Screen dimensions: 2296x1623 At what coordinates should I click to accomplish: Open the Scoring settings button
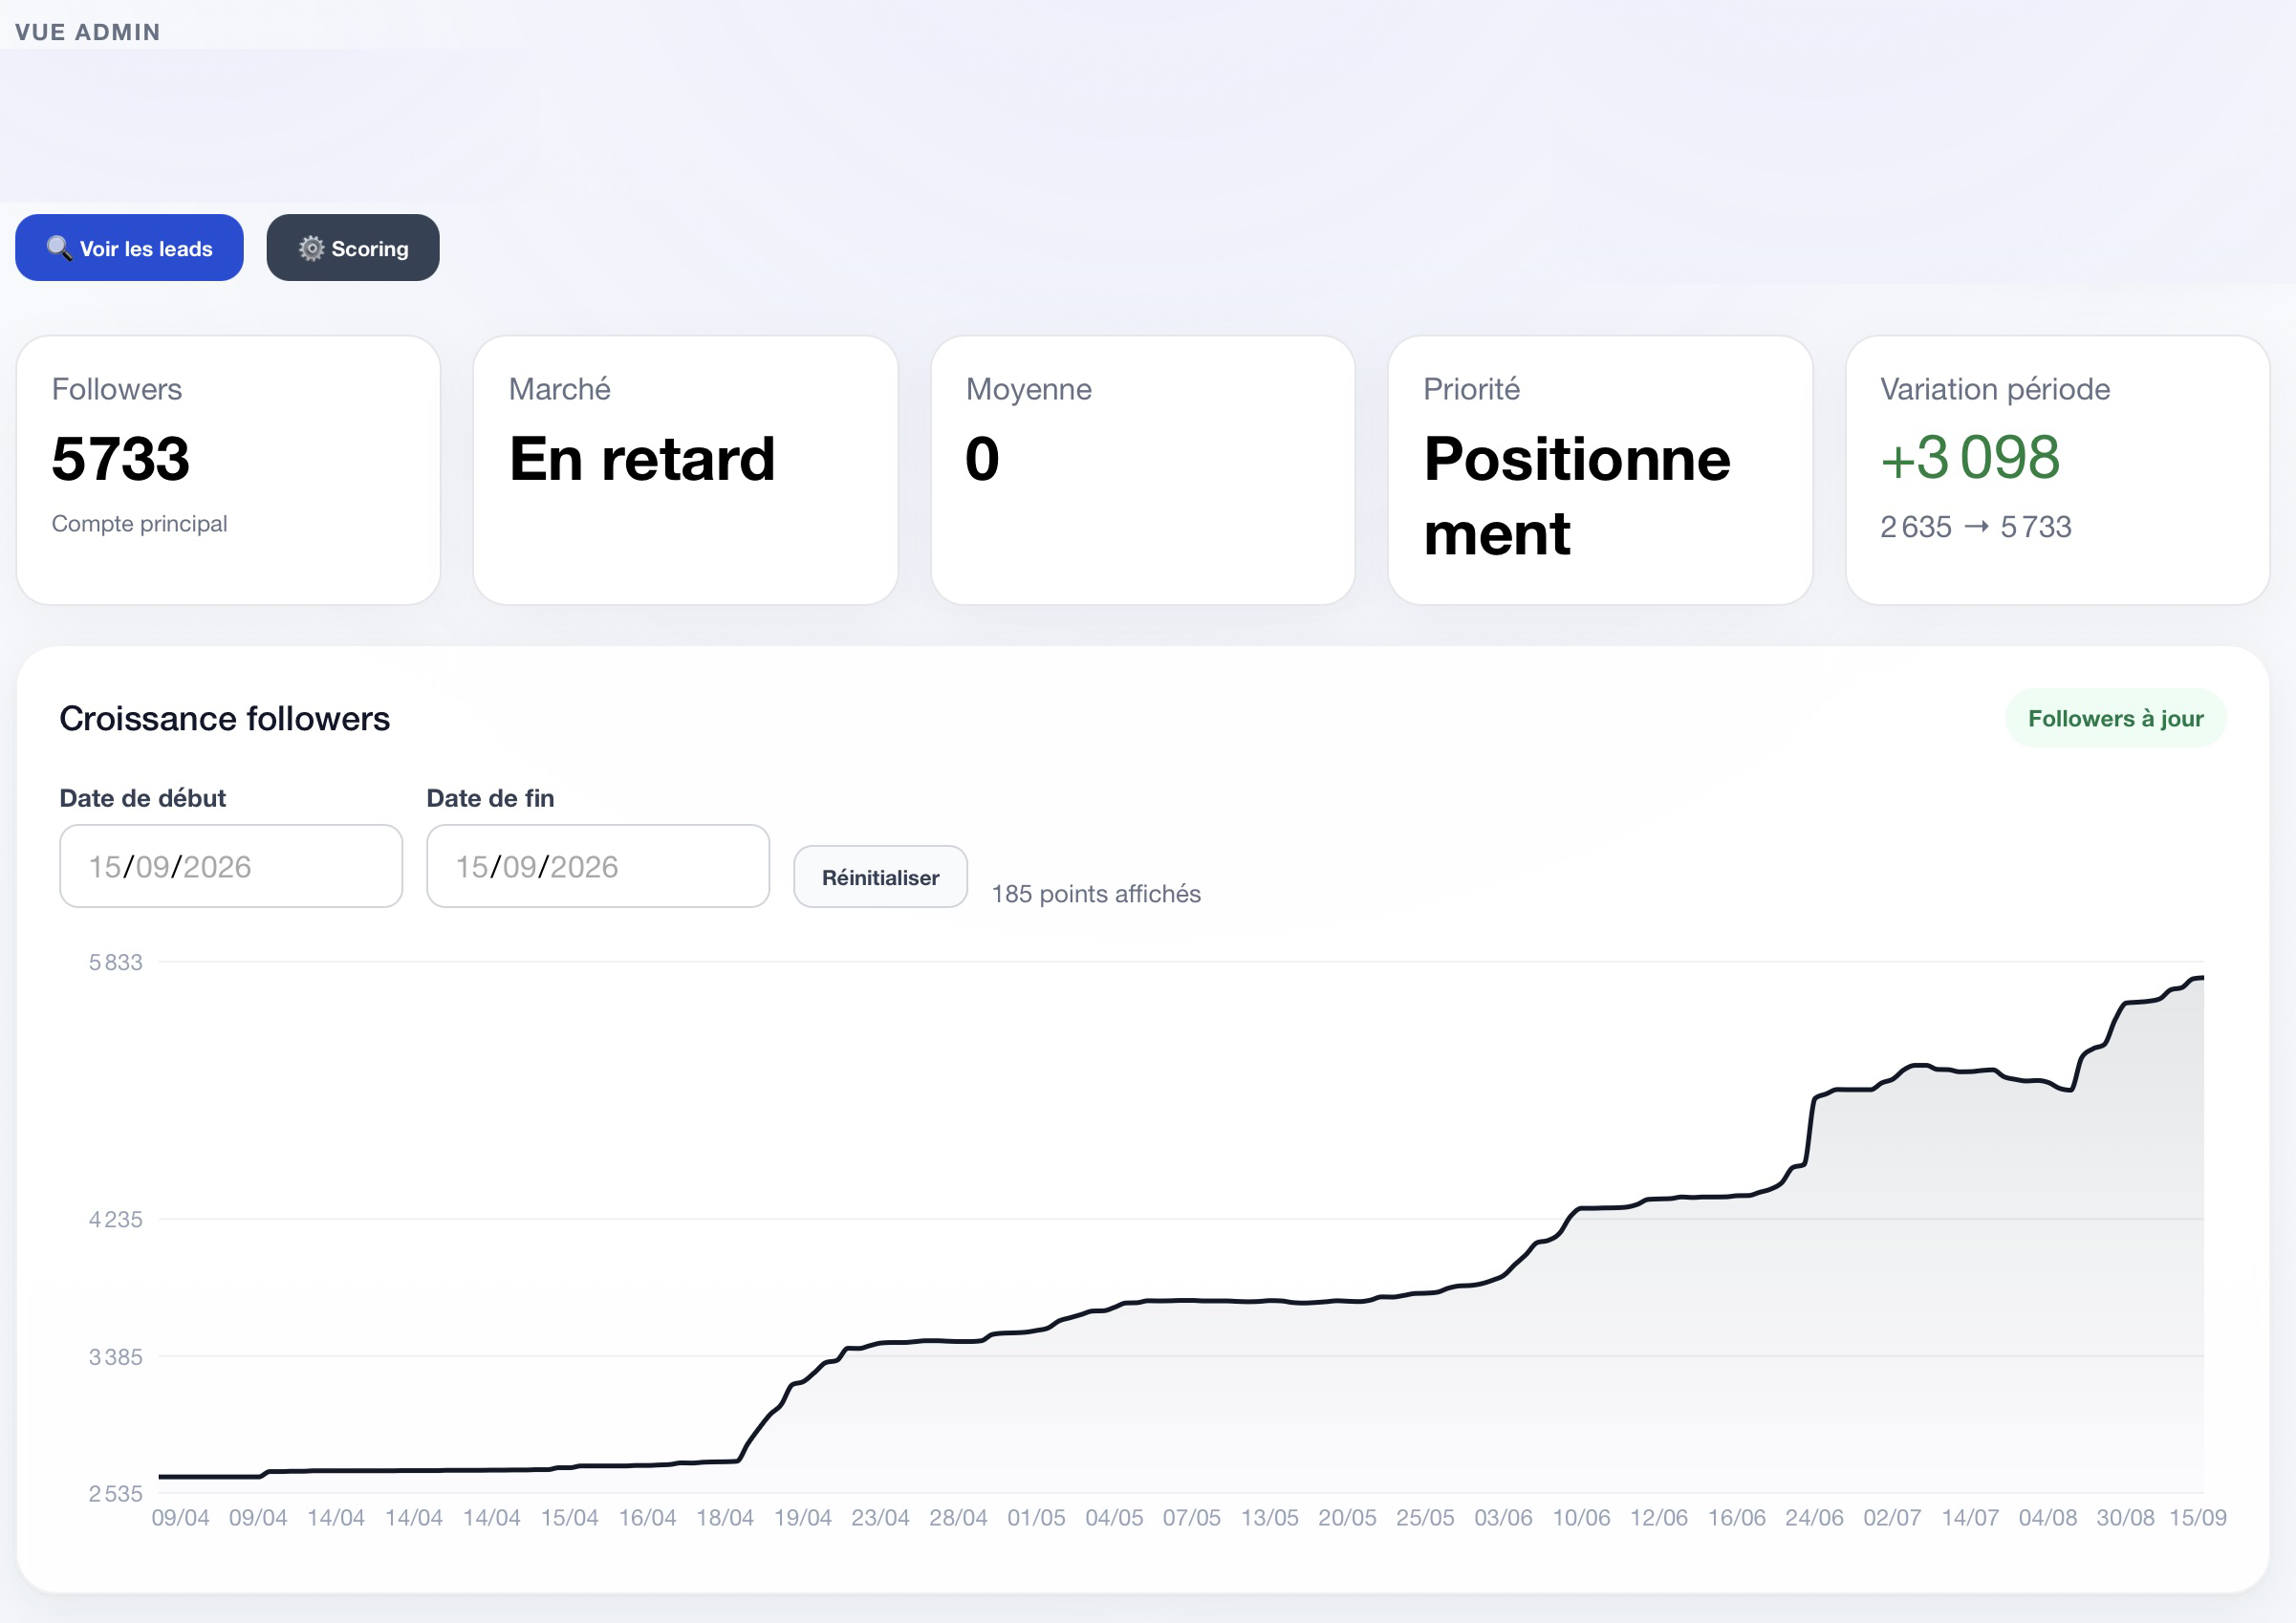click(353, 248)
